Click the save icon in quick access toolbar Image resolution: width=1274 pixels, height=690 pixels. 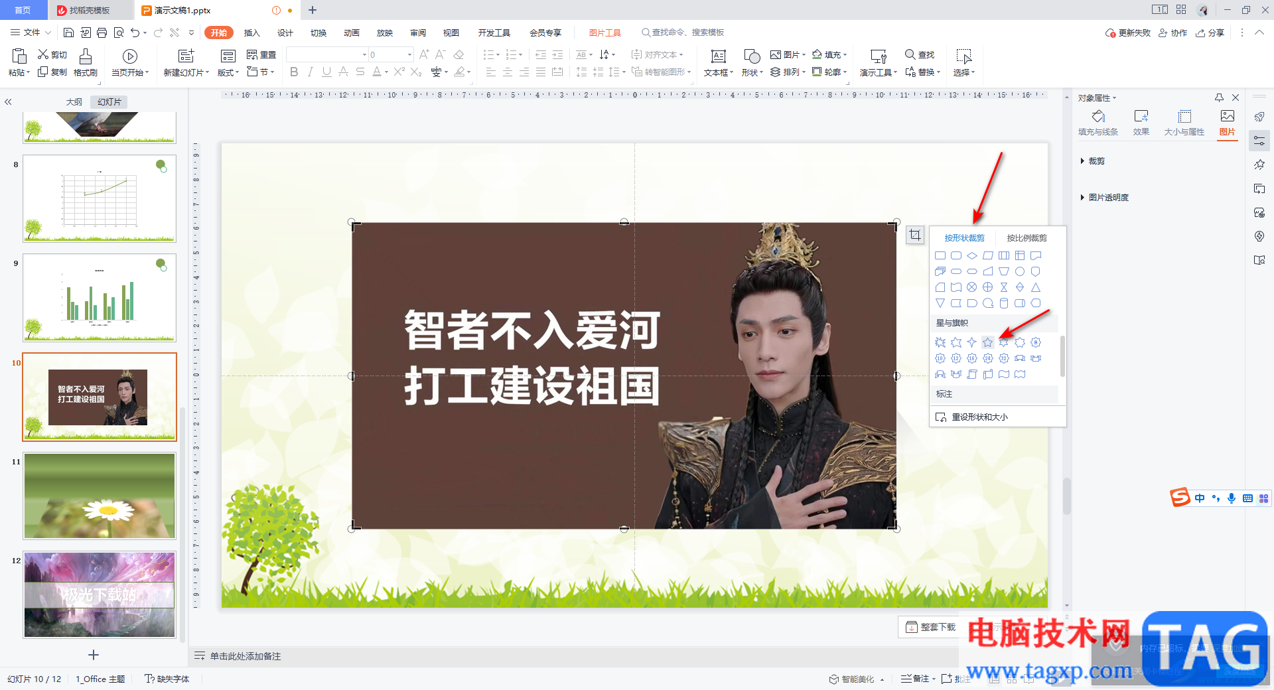pos(68,33)
